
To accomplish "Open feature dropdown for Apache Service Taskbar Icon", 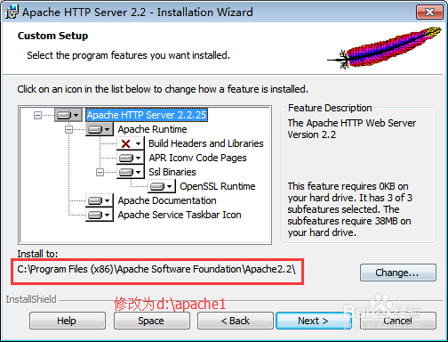I will coord(100,215).
